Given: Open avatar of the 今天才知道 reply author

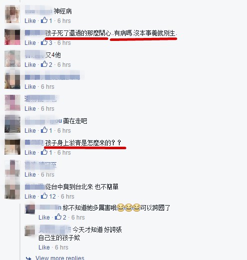Looking at the screenshot, I should pos(30,231).
